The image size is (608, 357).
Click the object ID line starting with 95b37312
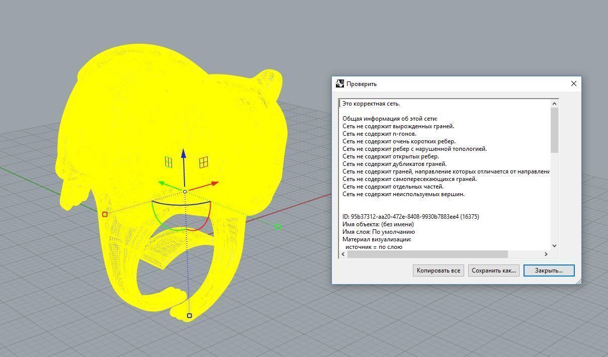tap(410, 217)
